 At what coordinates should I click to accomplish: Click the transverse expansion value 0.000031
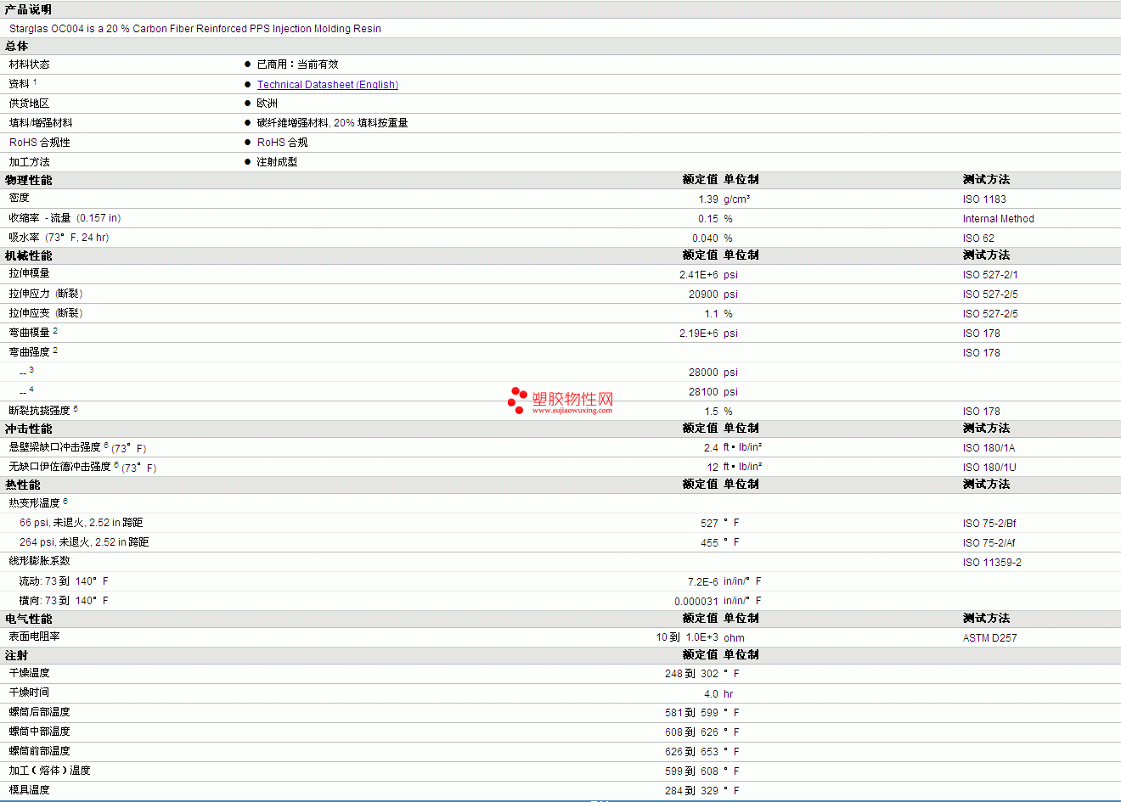click(x=696, y=602)
